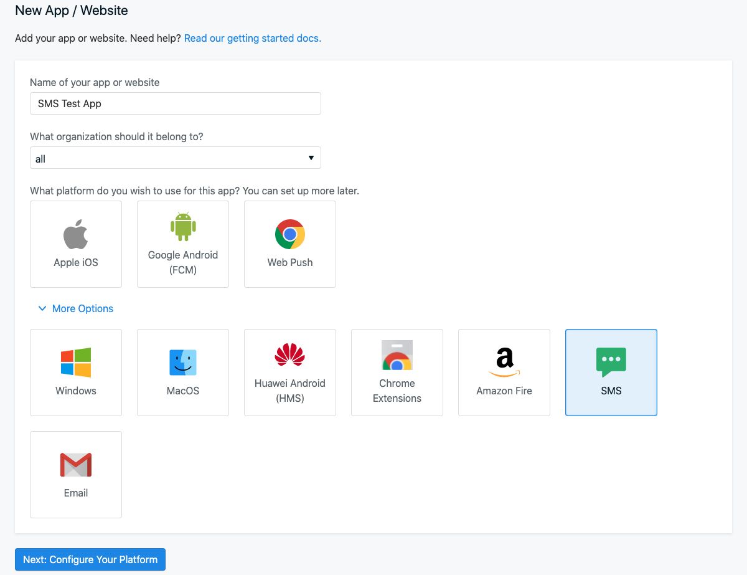Click the green SMS chat bubble icon
747x575 pixels.
coord(611,363)
